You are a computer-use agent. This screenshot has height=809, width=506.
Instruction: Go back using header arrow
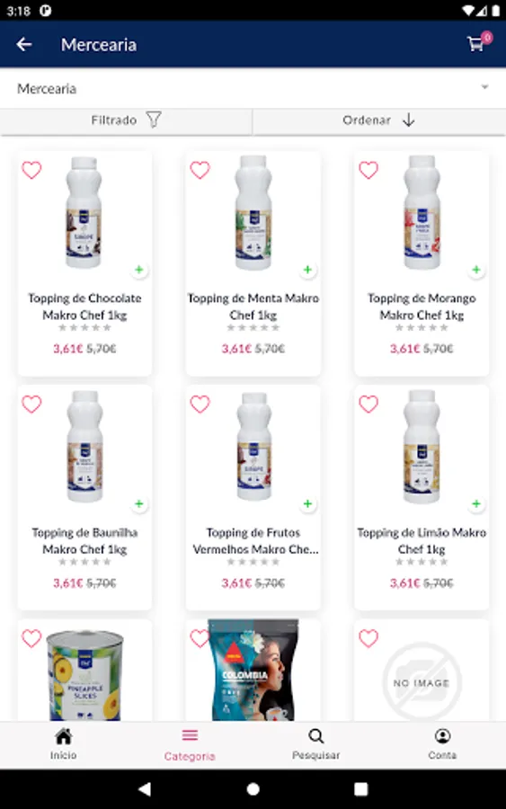tap(24, 45)
